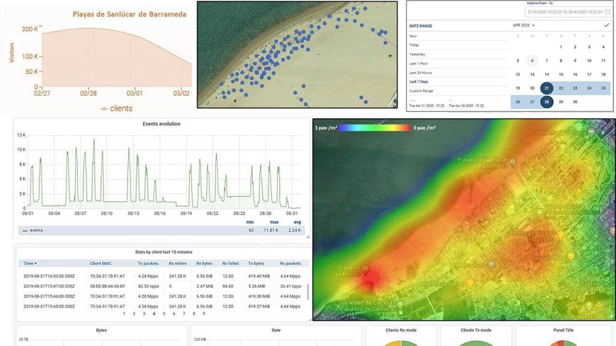Click the 82.52 kpps Tx packets cell
Image resolution: width=616 pixels, height=346 pixels.
coord(149,287)
